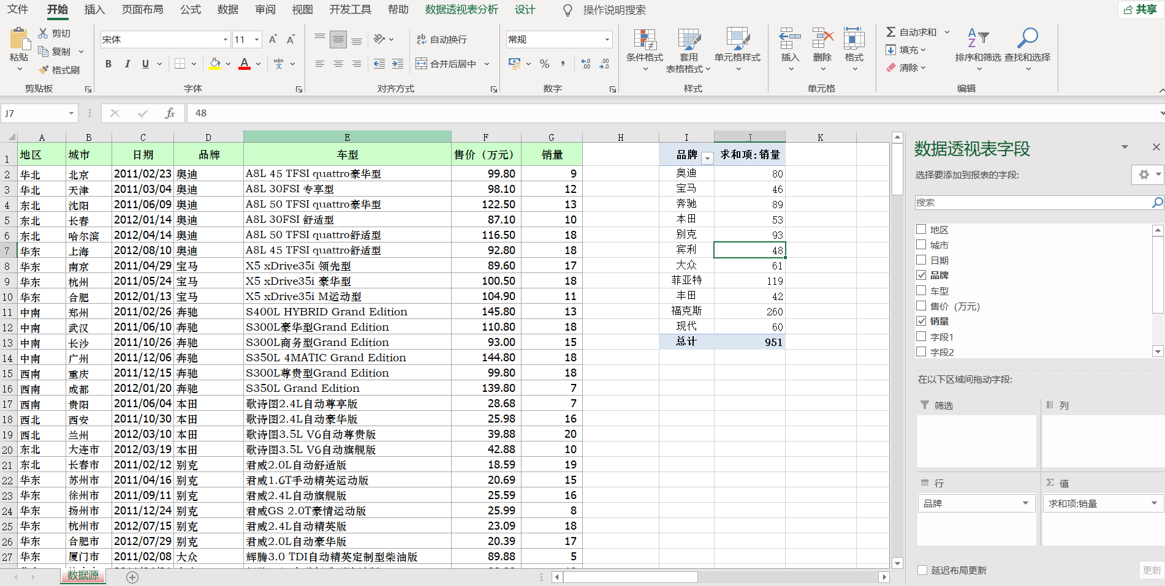
Task: Enable 延迟布局更新 checkbox
Action: pyautogui.click(x=922, y=570)
